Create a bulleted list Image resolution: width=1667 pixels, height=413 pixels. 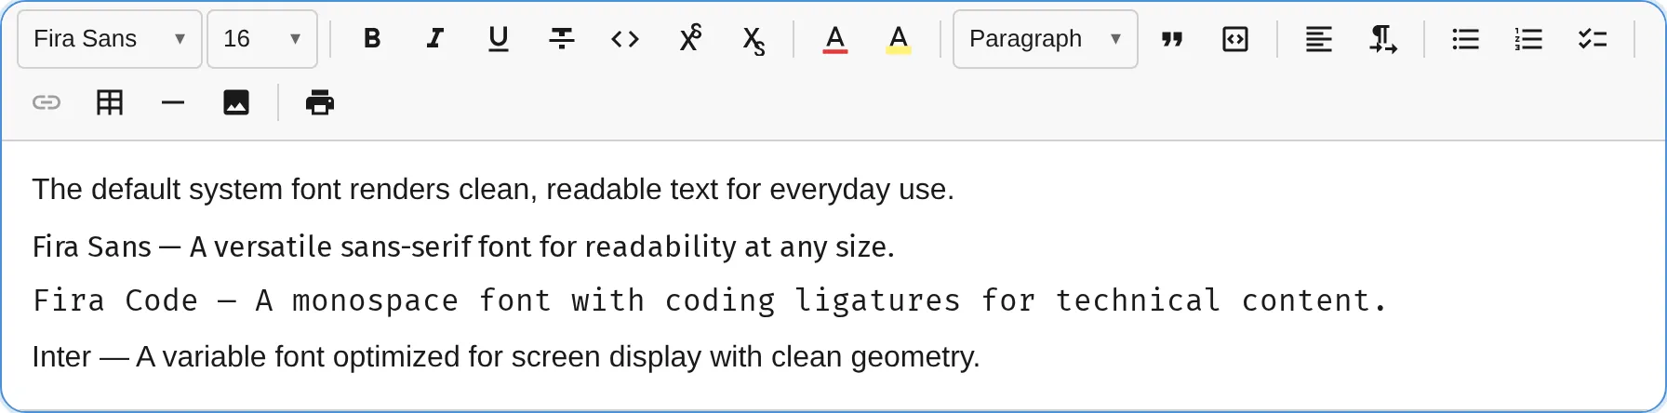click(1465, 39)
